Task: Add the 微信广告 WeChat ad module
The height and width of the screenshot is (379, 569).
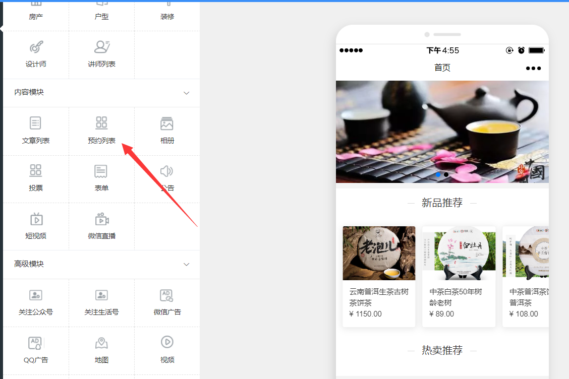Action: click(x=167, y=302)
